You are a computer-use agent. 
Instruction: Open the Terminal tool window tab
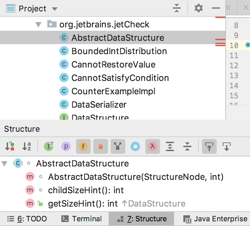coord(82,219)
